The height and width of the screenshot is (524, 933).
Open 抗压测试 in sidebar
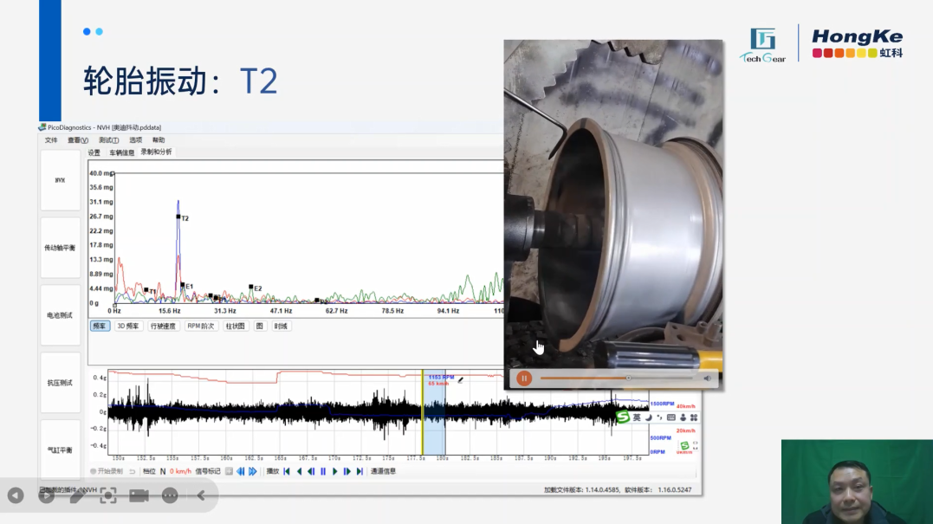[x=60, y=383]
